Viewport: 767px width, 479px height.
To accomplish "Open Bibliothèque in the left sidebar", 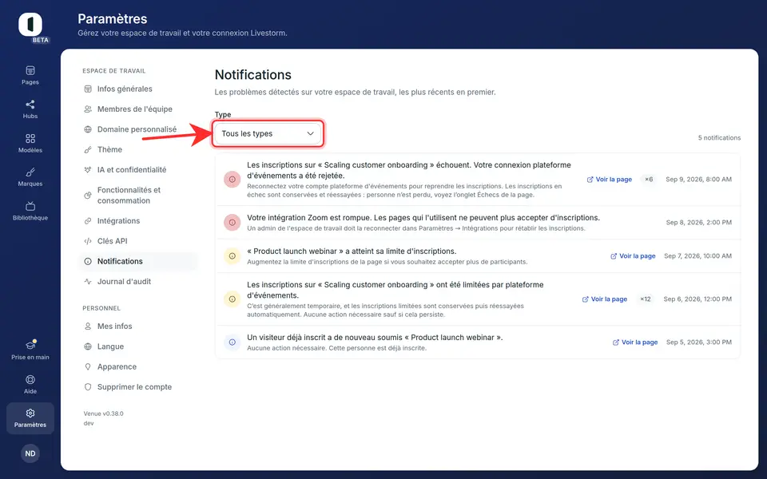I will click(x=30, y=211).
